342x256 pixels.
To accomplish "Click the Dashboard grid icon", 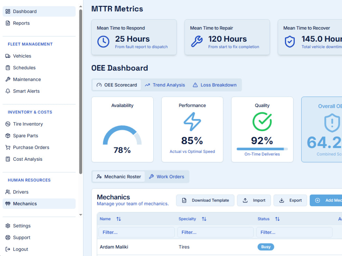I will click(x=8, y=11).
